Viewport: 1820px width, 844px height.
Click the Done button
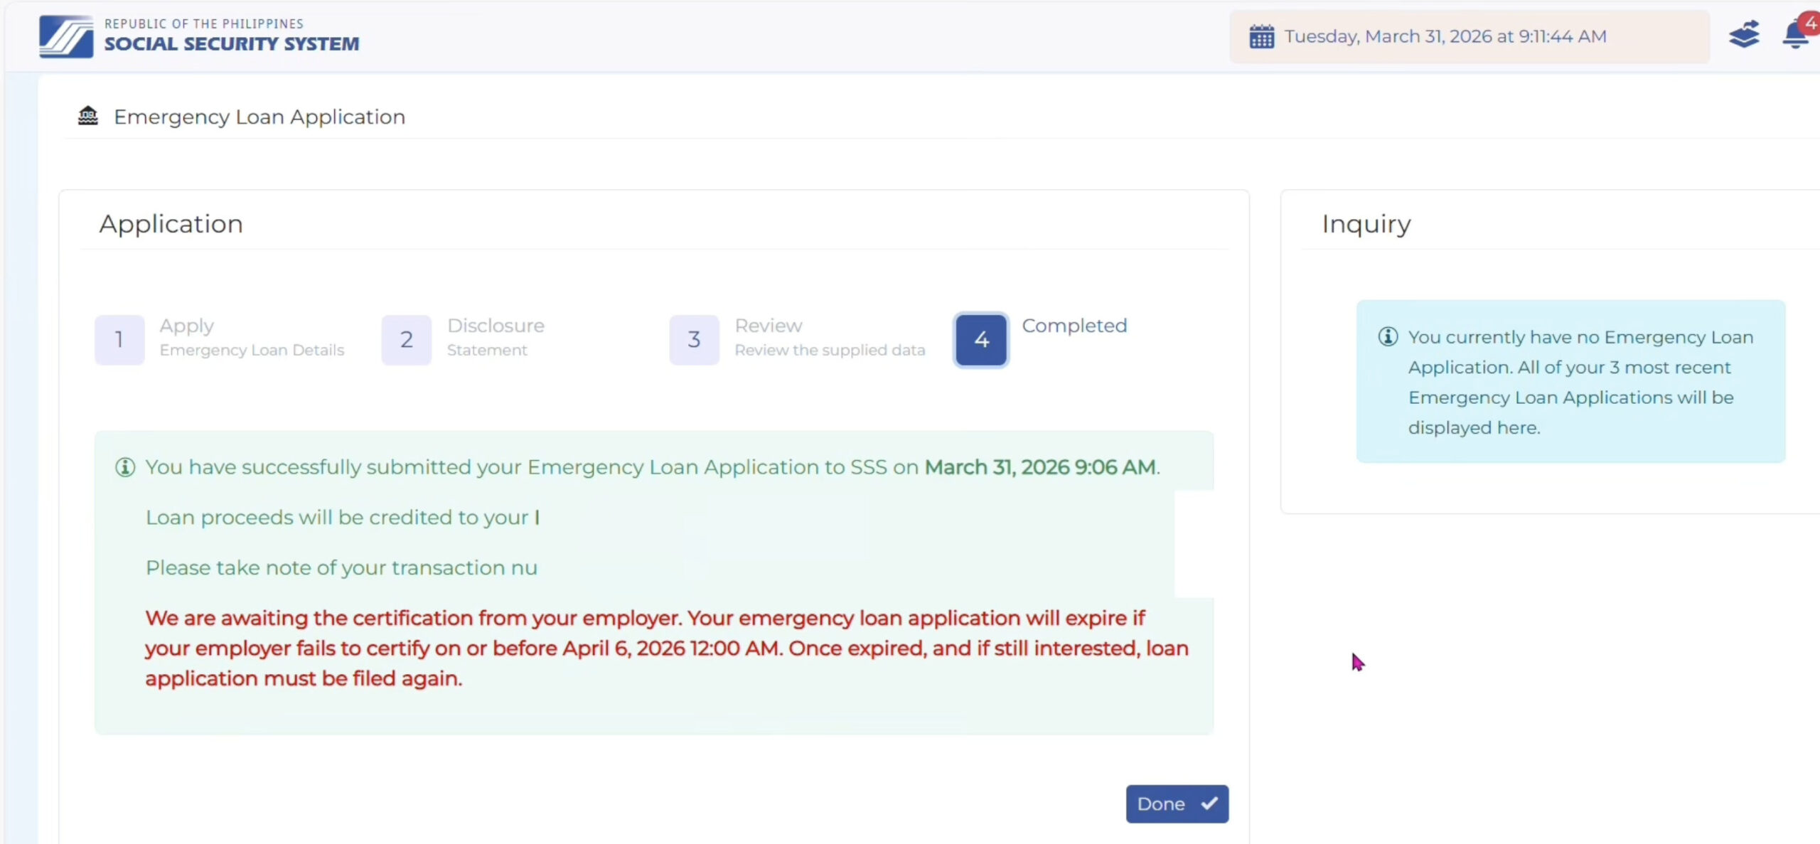coord(1177,803)
